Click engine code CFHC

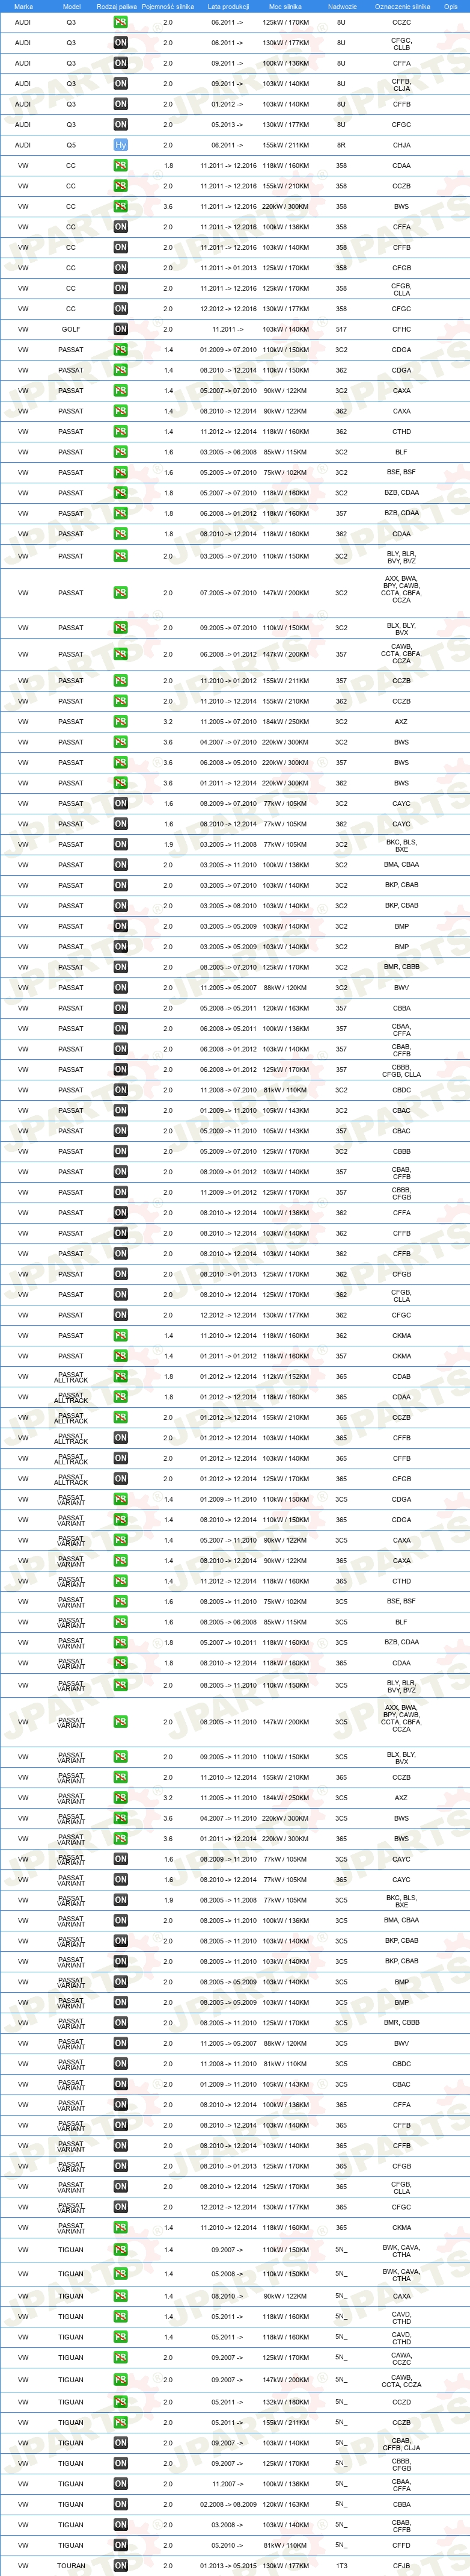click(401, 329)
